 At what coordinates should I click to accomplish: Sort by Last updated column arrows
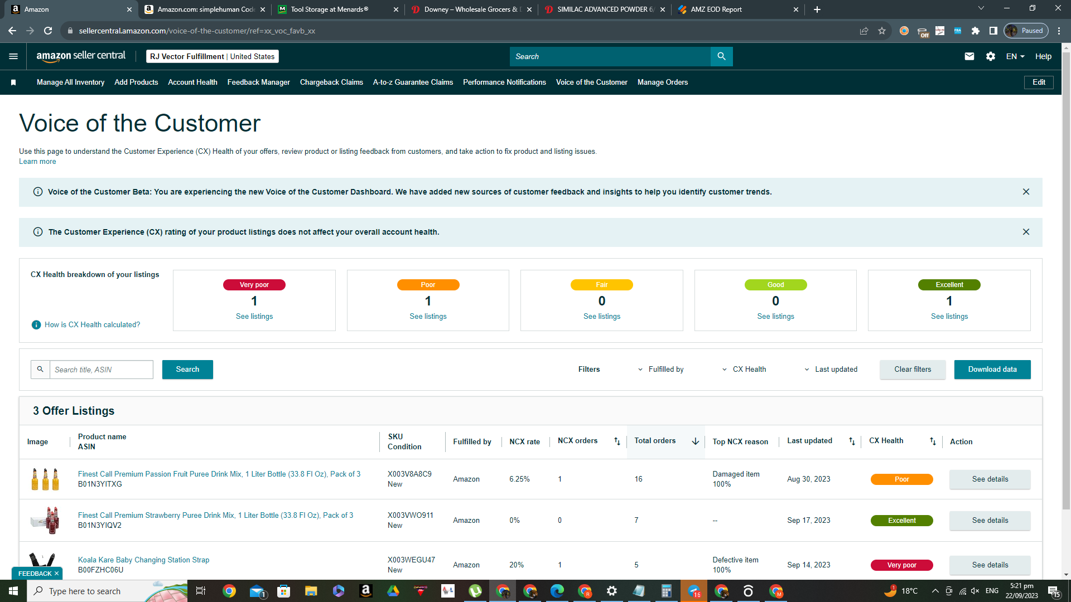pos(852,441)
